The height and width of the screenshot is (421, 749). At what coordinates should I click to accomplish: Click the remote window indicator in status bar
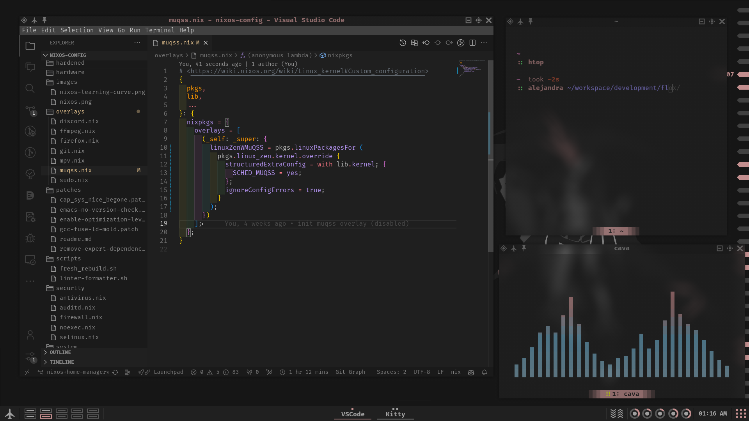click(x=27, y=372)
